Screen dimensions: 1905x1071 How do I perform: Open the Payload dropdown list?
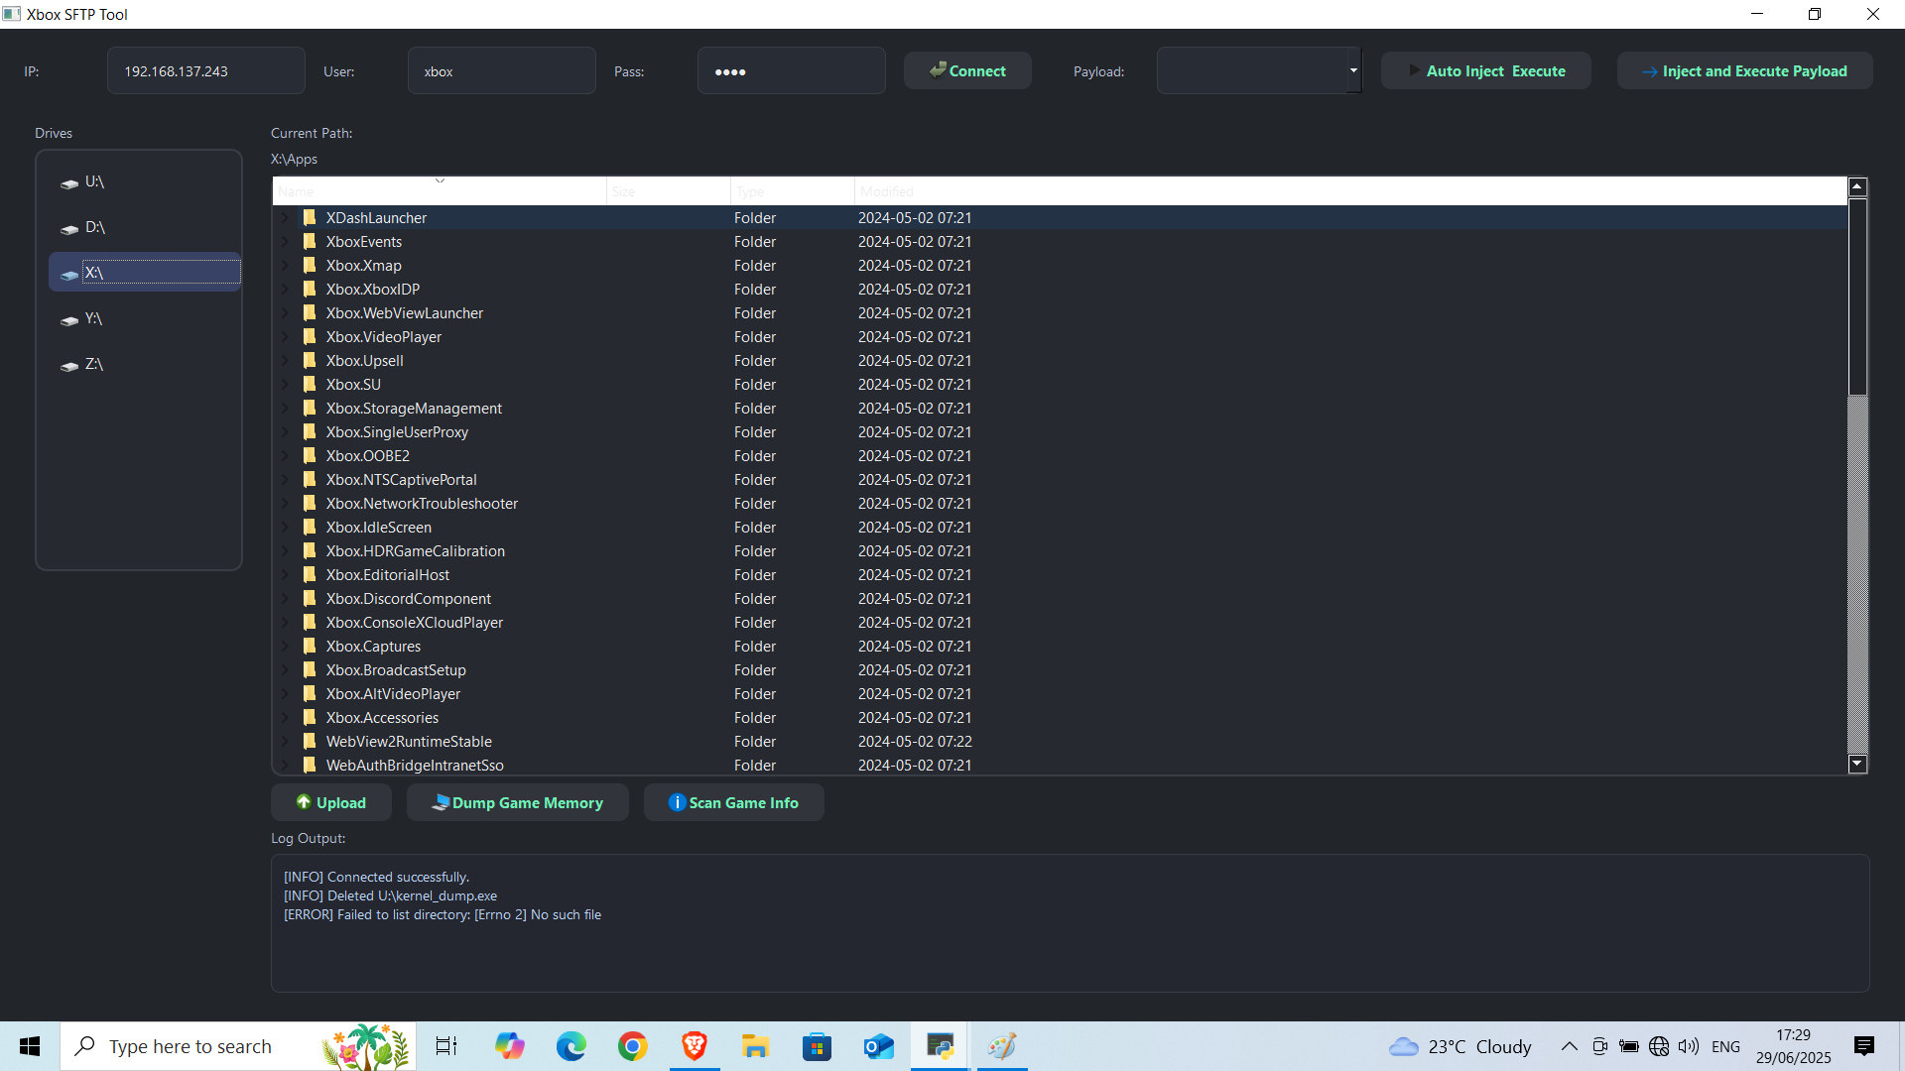pos(1352,70)
